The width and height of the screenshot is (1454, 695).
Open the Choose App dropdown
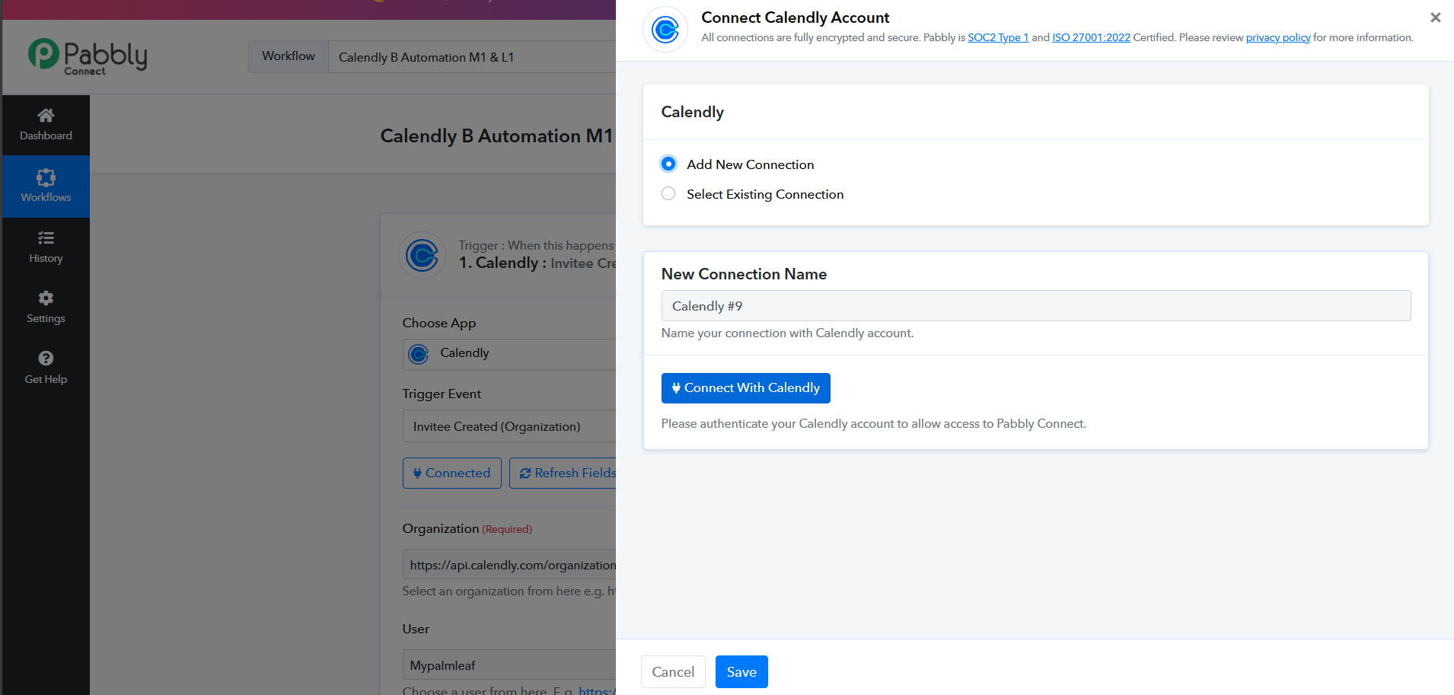pyautogui.click(x=509, y=354)
